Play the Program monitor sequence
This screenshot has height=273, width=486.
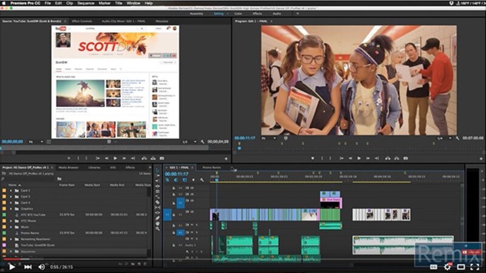coord(359,158)
